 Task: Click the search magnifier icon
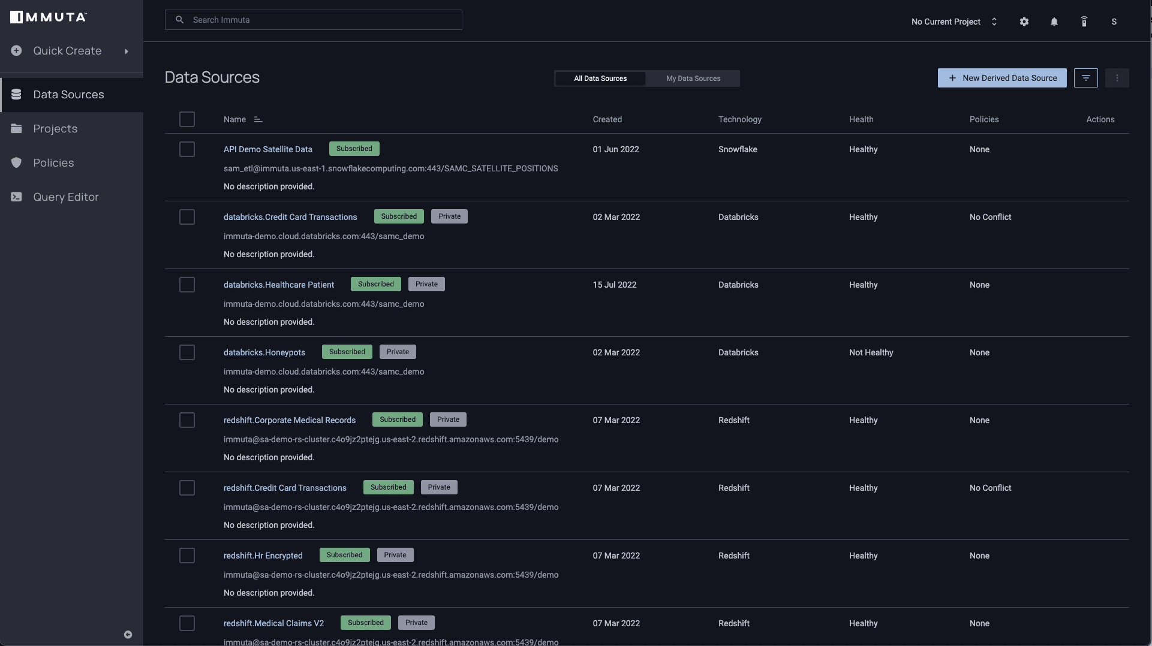click(x=179, y=20)
